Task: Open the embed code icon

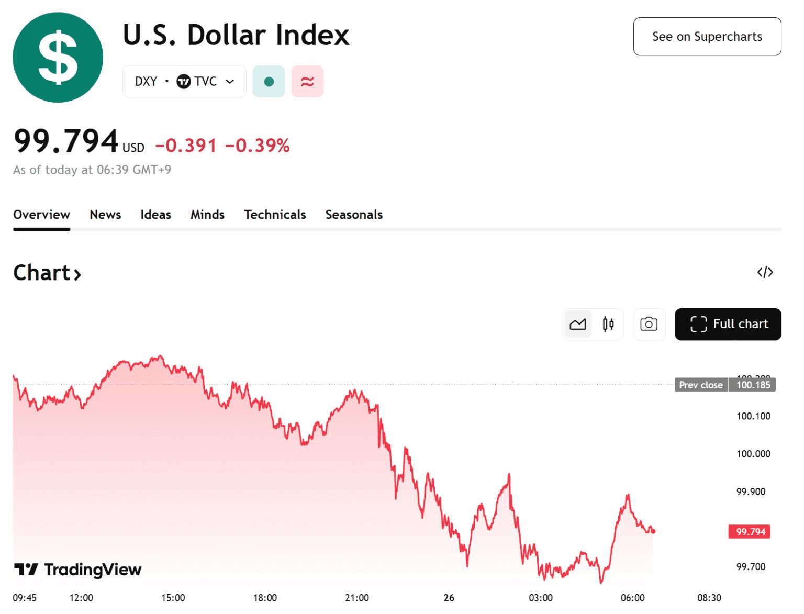Action: [x=765, y=272]
